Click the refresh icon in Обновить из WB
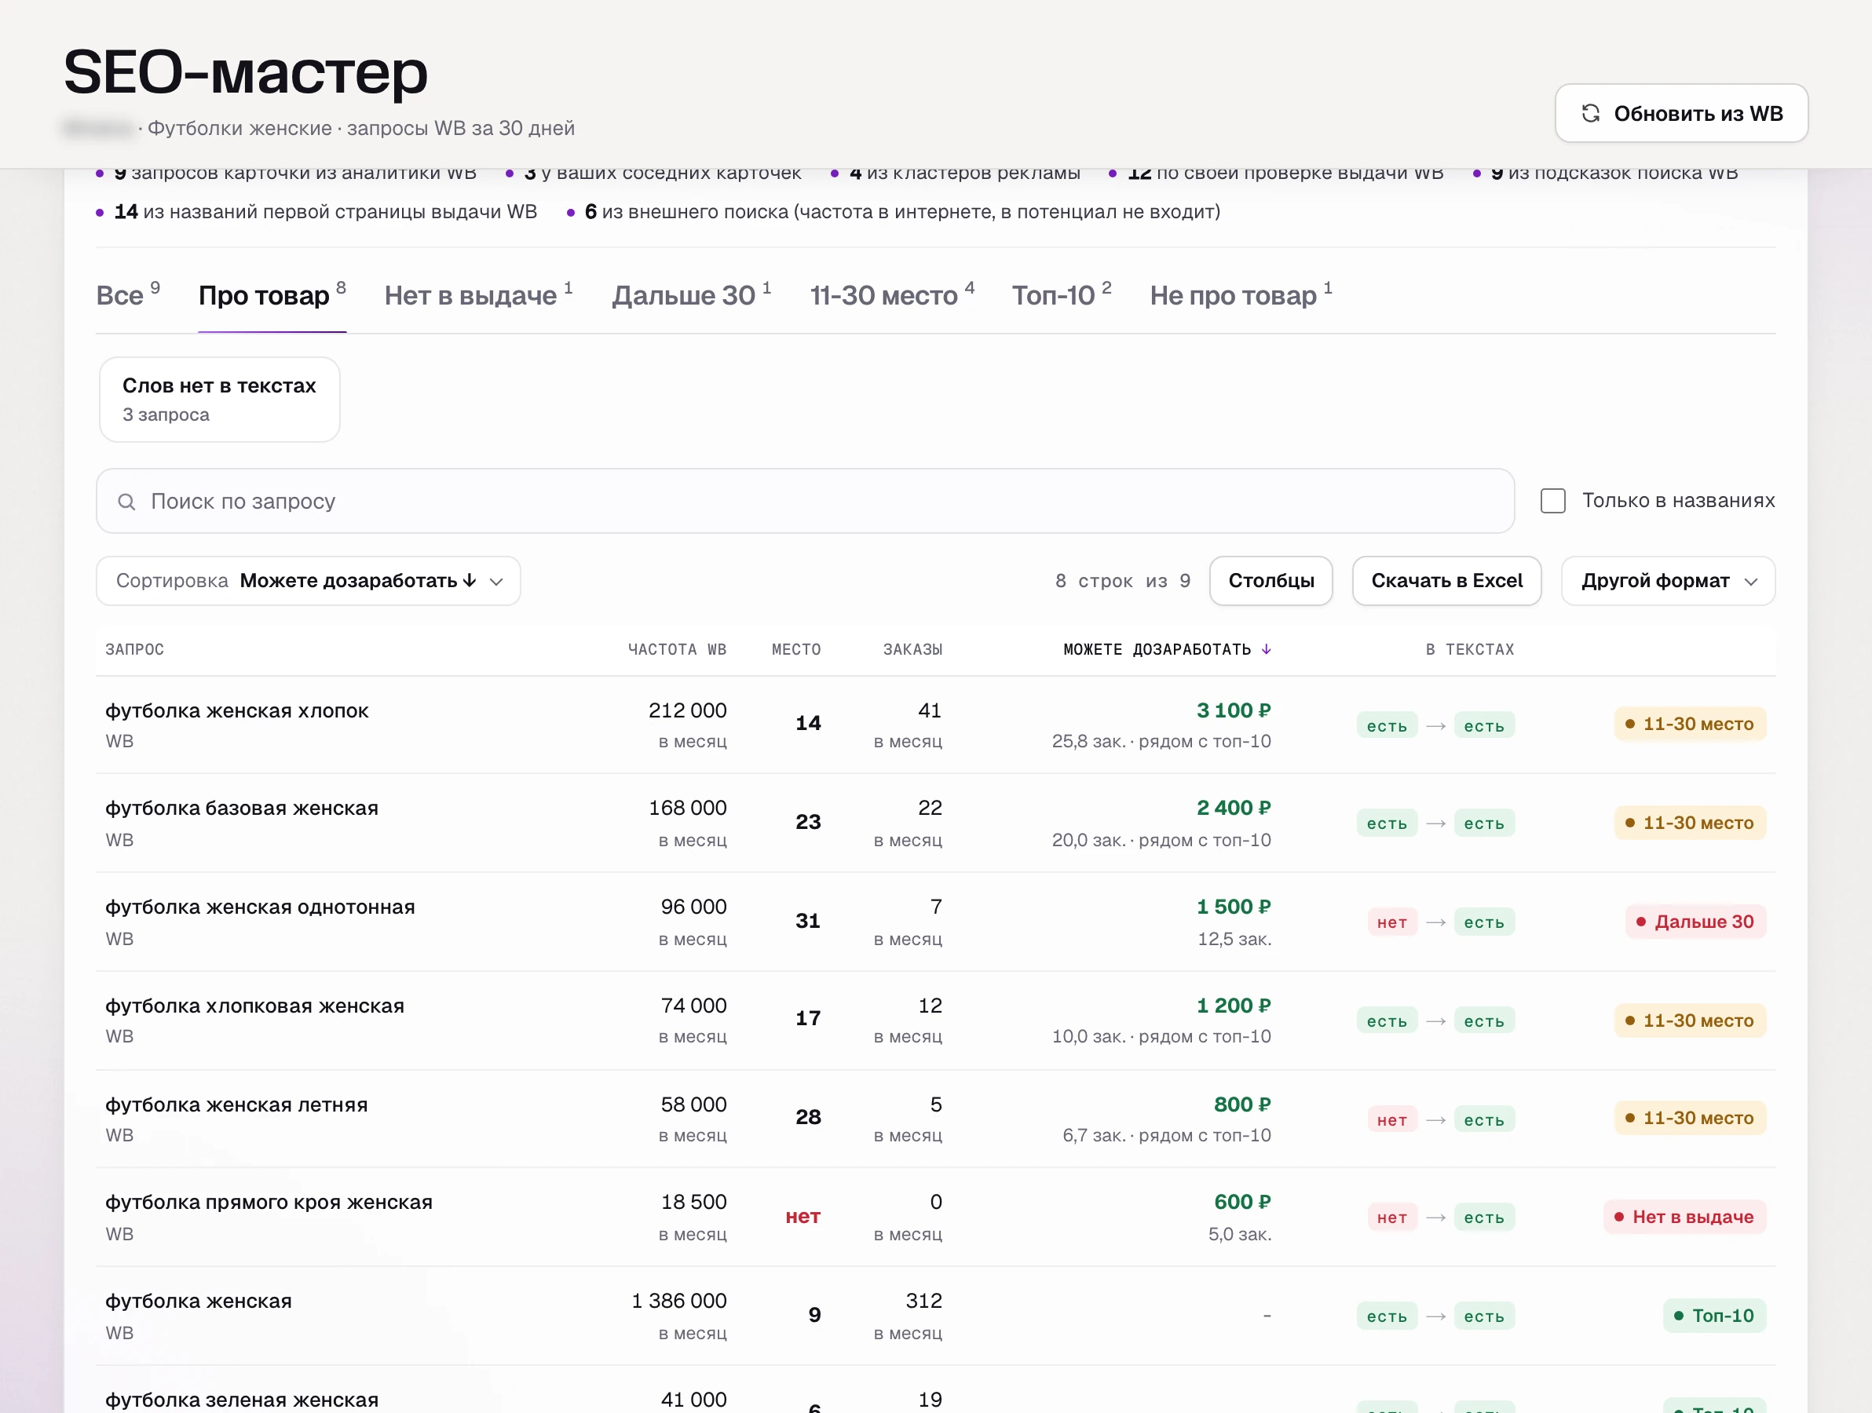 point(1590,113)
